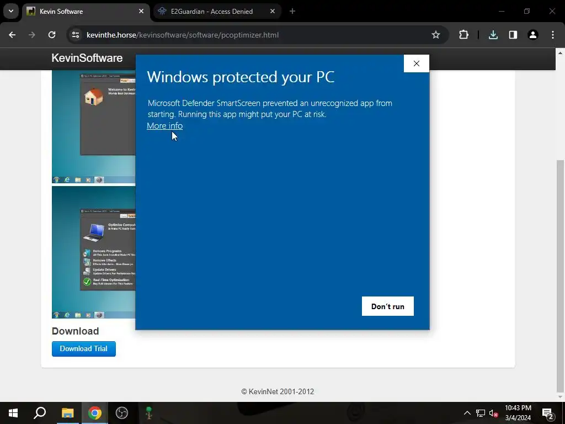Open the first PC optimizer screenshot thumbnail

click(x=94, y=127)
